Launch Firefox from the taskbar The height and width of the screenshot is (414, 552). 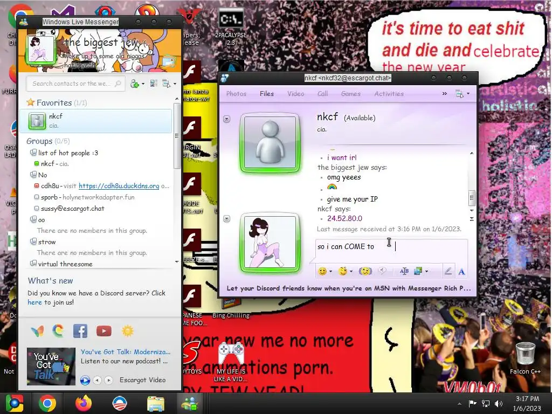click(x=84, y=403)
